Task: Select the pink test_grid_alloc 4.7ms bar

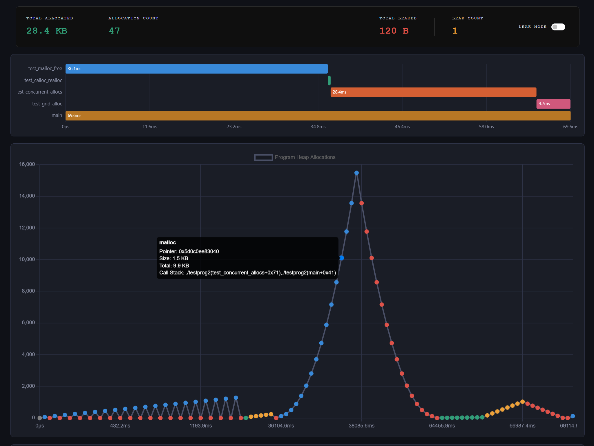Action: tap(553, 104)
